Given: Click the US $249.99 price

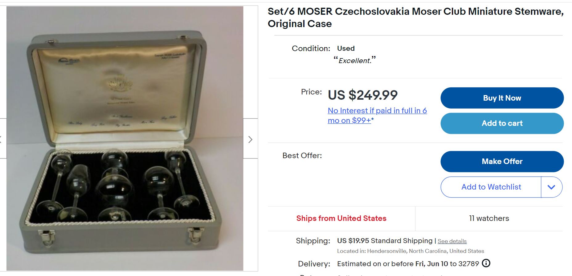Looking at the screenshot, I should 362,95.
